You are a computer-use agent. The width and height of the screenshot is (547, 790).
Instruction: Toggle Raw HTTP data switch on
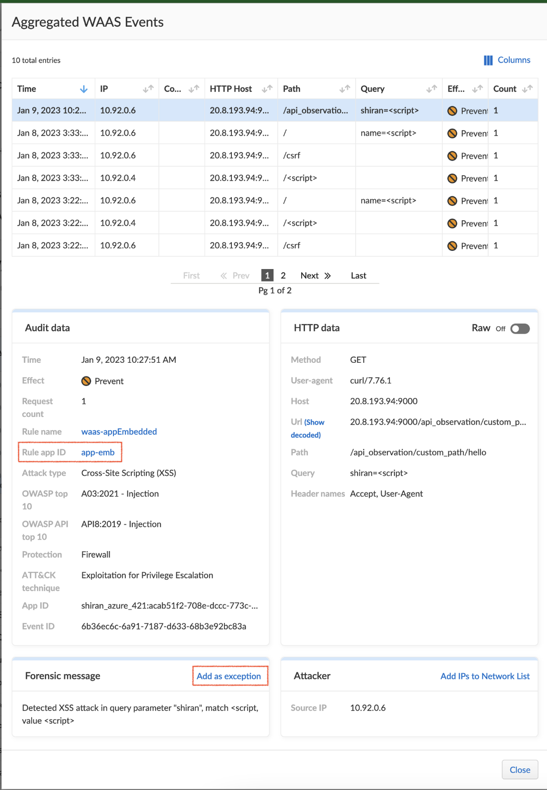[x=520, y=329]
